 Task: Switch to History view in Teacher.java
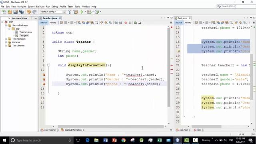point(53,23)
